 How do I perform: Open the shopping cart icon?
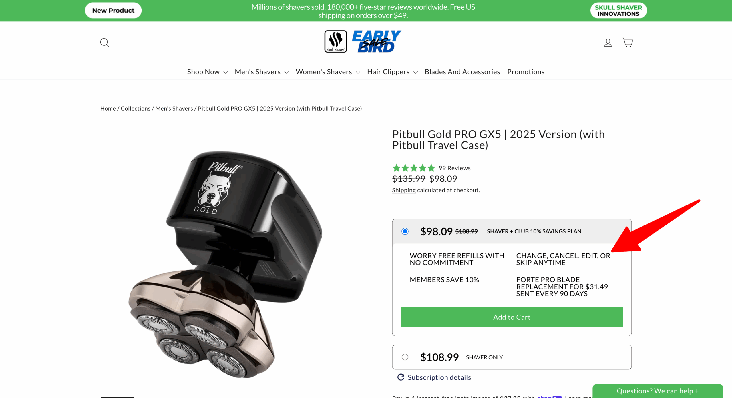[627, 43]
